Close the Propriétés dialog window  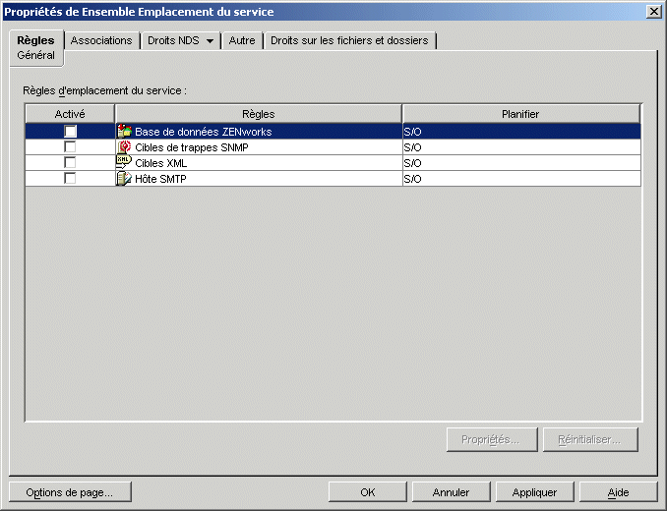(x=654, y=12)
